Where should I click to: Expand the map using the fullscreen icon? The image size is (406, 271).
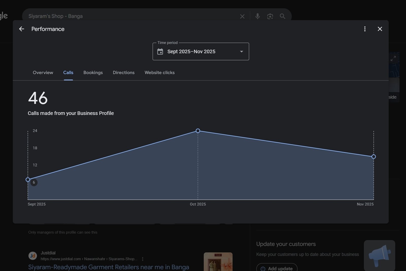point(393,58)
